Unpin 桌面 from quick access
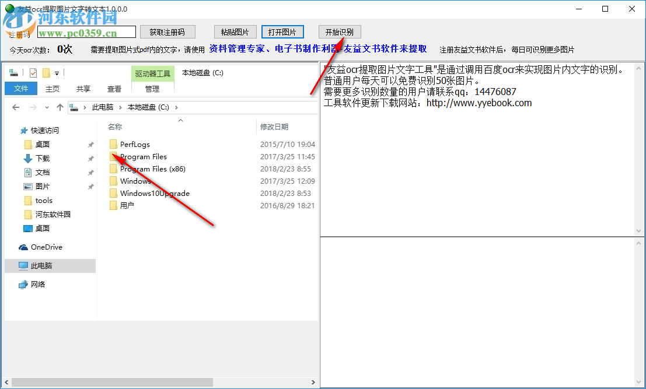This screenshot has width=646, height=389. click(90, 144)
